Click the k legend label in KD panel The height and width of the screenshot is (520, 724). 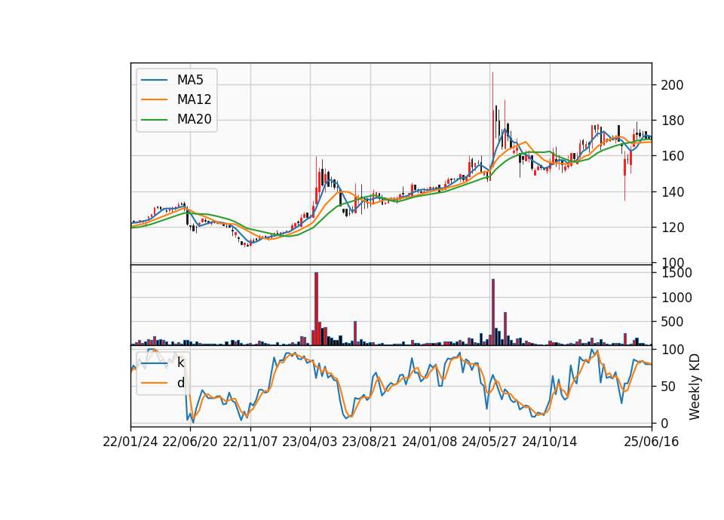pos(180,362)
